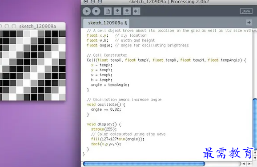Minimize the sketch_120909a output window
This screenshot has width=257, height=167.
pyautogui.click(x=7, y=26)
